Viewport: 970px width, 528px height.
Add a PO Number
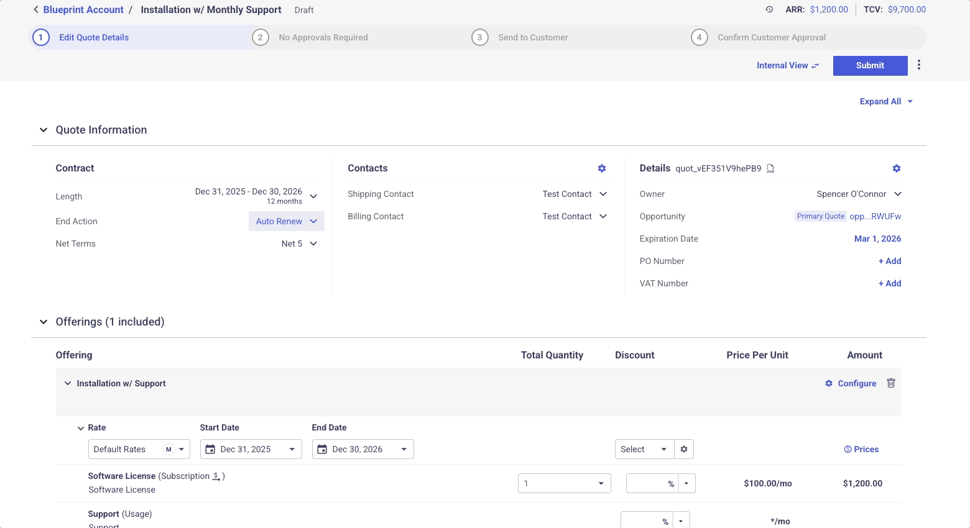click(890, 261)
